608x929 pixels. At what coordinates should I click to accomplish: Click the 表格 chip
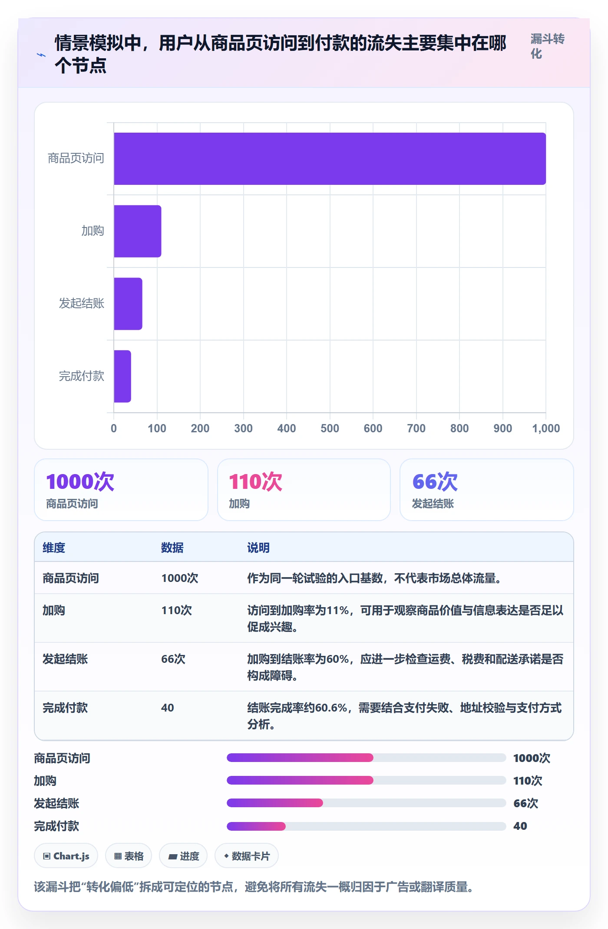129,856
